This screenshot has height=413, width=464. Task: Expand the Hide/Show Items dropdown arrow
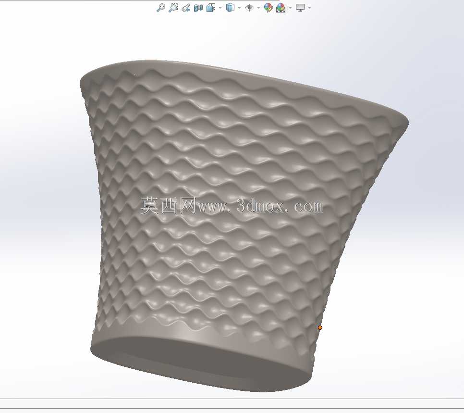point(258,8)
